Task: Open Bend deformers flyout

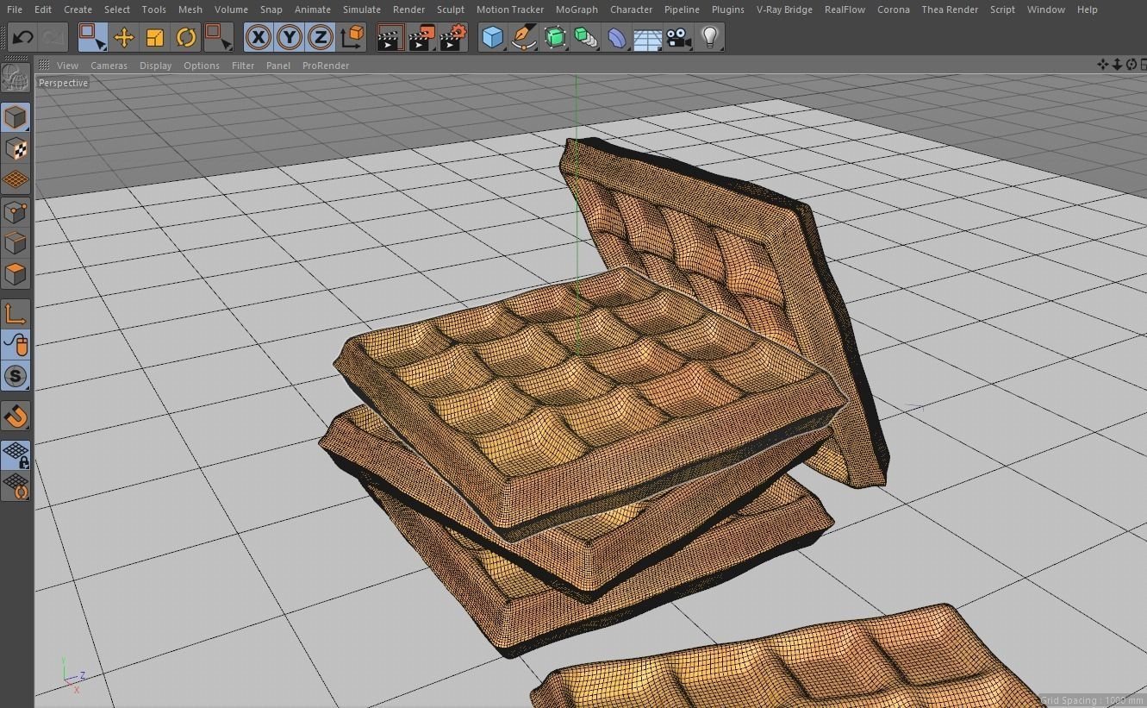Action: (x=617, y=37)
